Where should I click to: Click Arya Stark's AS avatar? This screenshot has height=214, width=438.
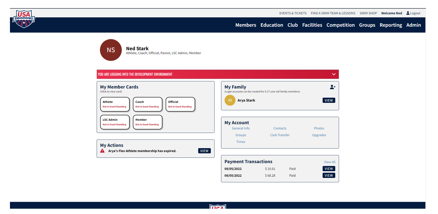coord(230,100)
